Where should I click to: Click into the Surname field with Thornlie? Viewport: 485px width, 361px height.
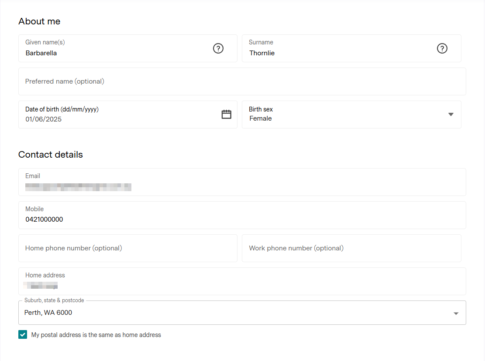point(336,53)
